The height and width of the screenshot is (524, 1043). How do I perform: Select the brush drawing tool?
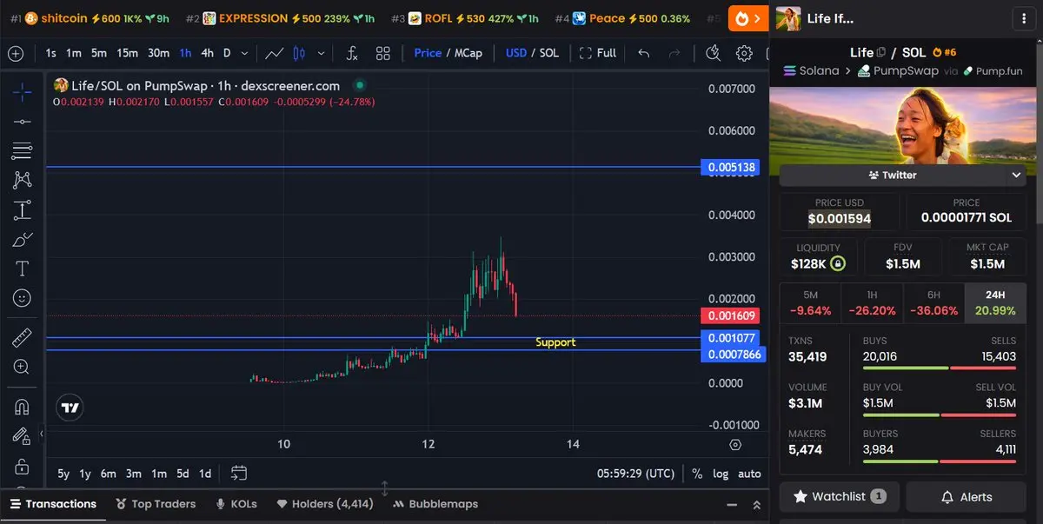pyautogui.click(x=22, y=239)
